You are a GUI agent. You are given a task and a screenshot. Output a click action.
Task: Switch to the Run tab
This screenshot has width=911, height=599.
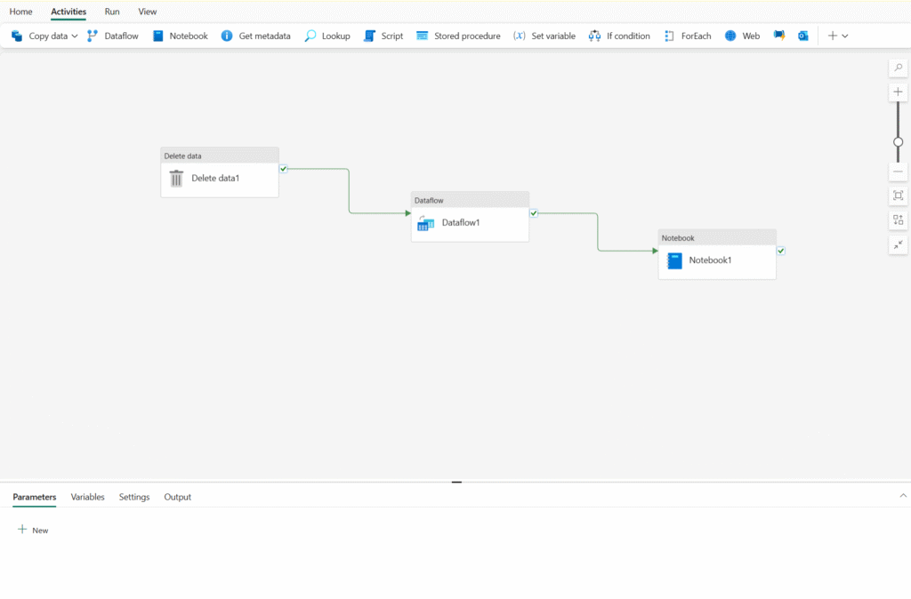point(112,12)
